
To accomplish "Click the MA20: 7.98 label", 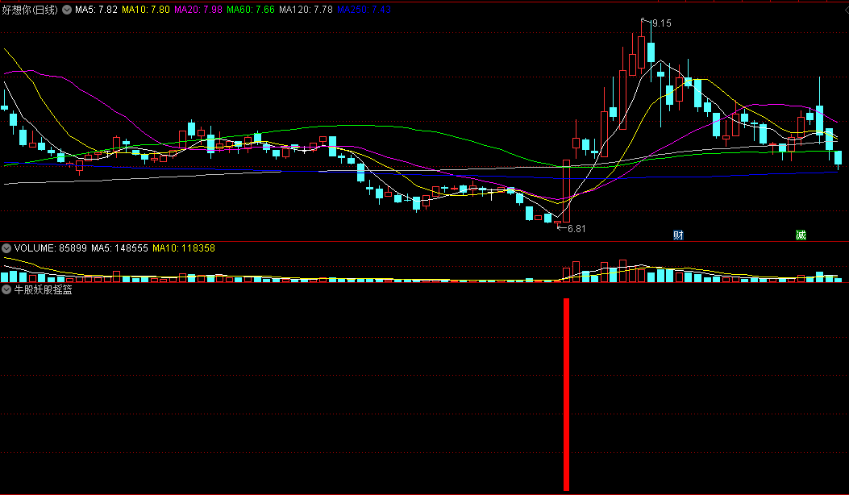I will [x=198, y=10].
